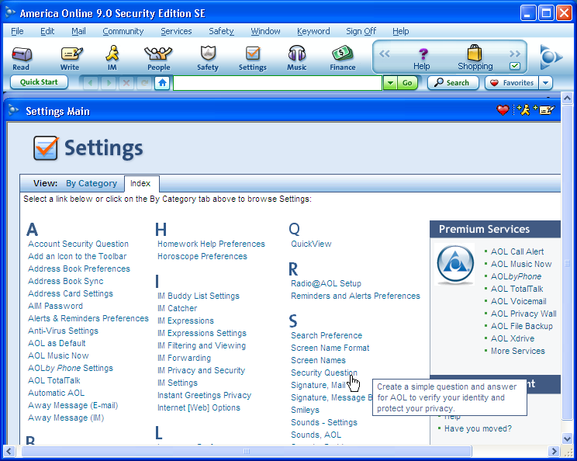Open the Mail menu
577x461 pixels.
click(x=78, y=31)
